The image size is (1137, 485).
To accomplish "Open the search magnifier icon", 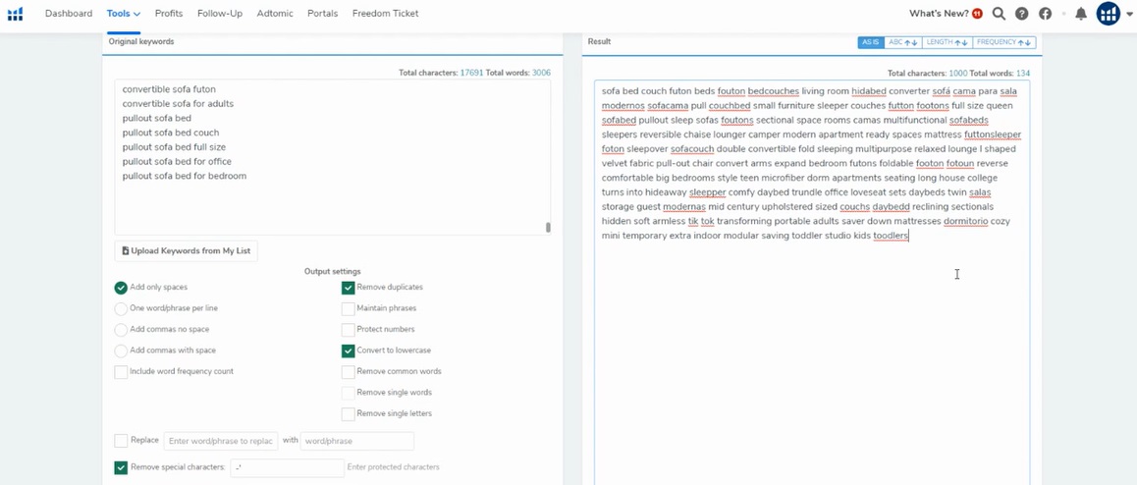I will click(x=999, y=13).
